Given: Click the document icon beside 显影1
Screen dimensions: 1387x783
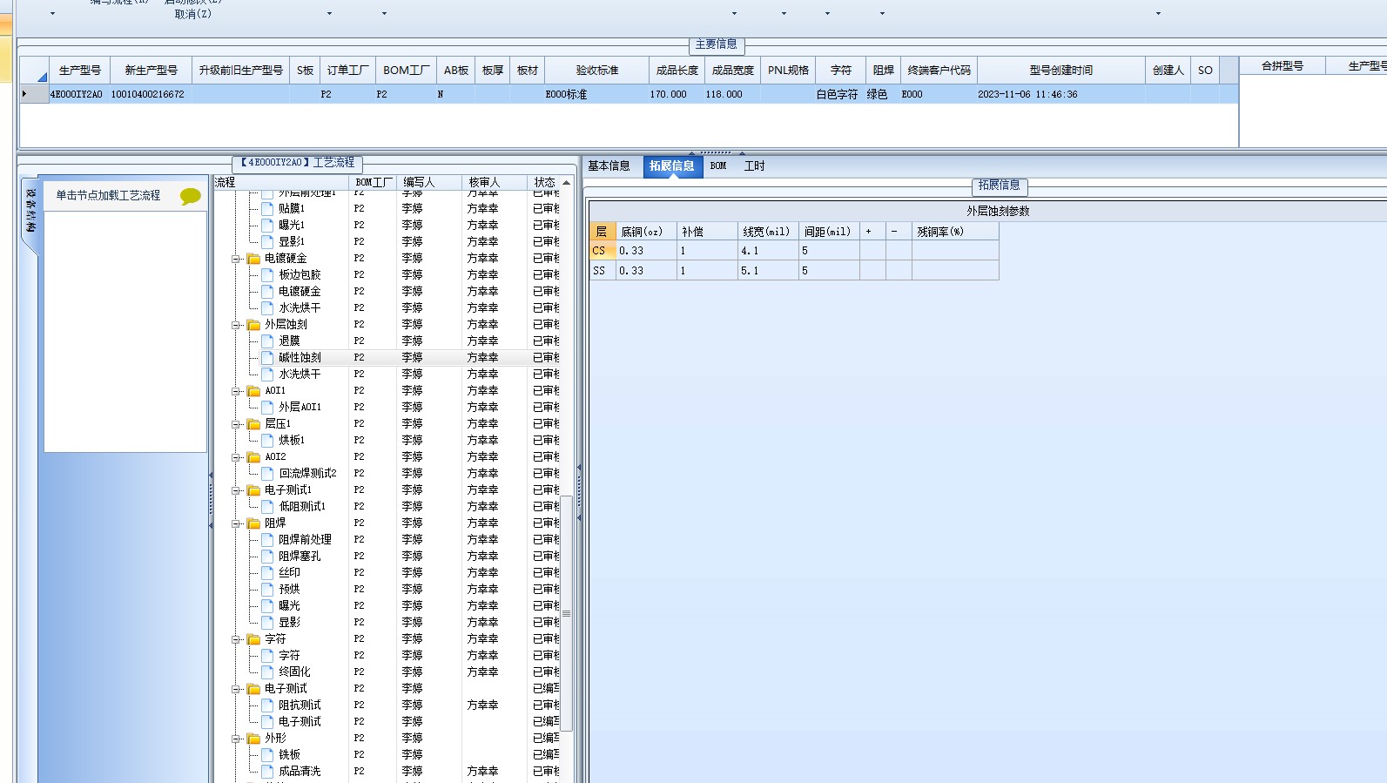Looking at the screenshot, I should pos(268,242).
